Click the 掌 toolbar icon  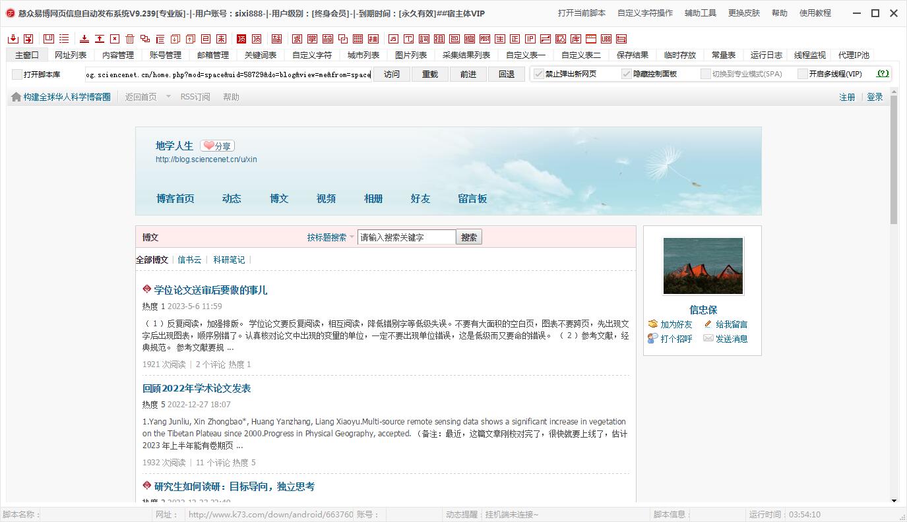click(x=313, y=39)
